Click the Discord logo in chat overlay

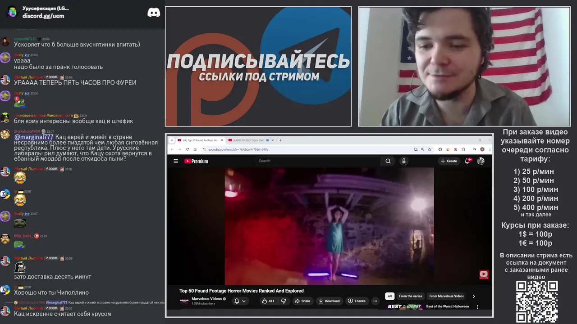click(x=154, y=13)
